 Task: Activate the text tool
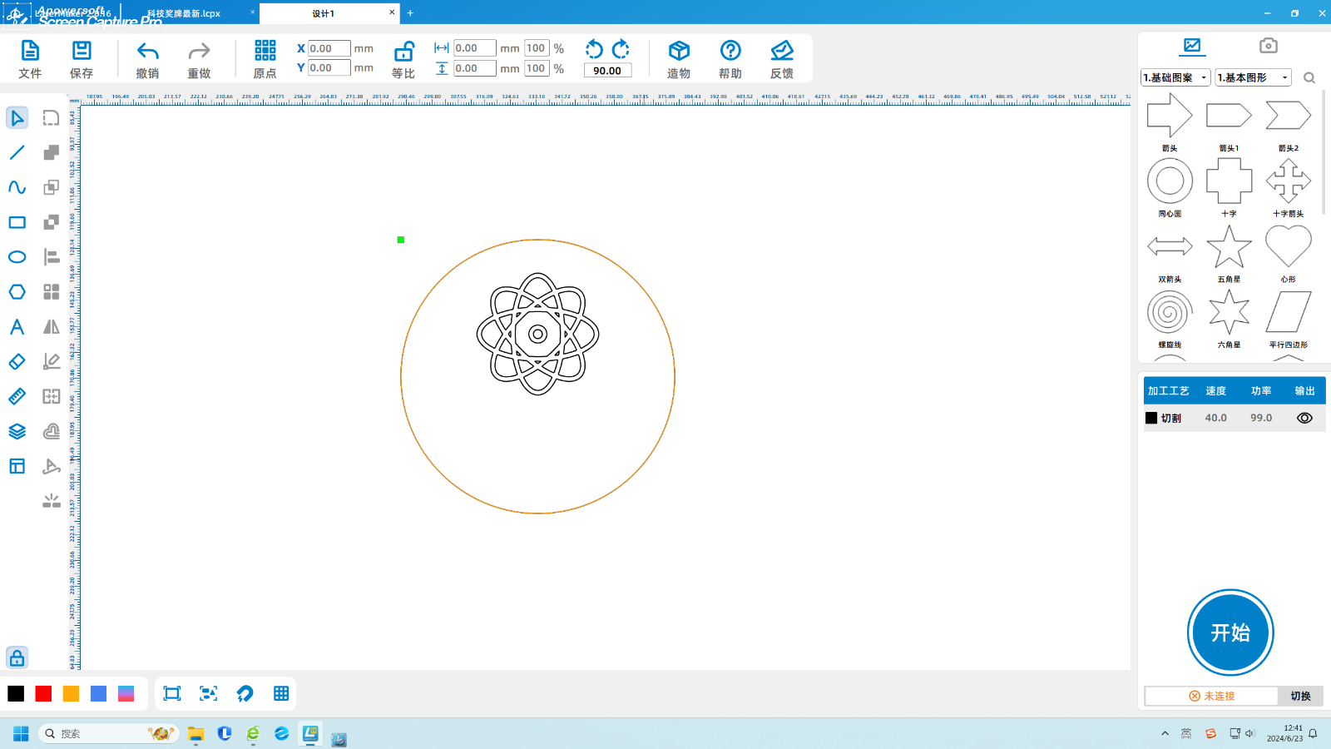17,327
